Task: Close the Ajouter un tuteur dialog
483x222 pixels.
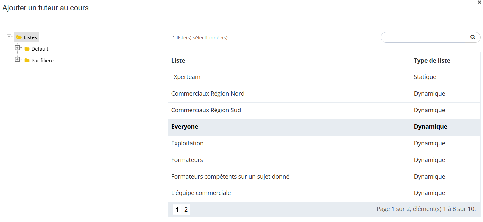Action: click(479, 2)
